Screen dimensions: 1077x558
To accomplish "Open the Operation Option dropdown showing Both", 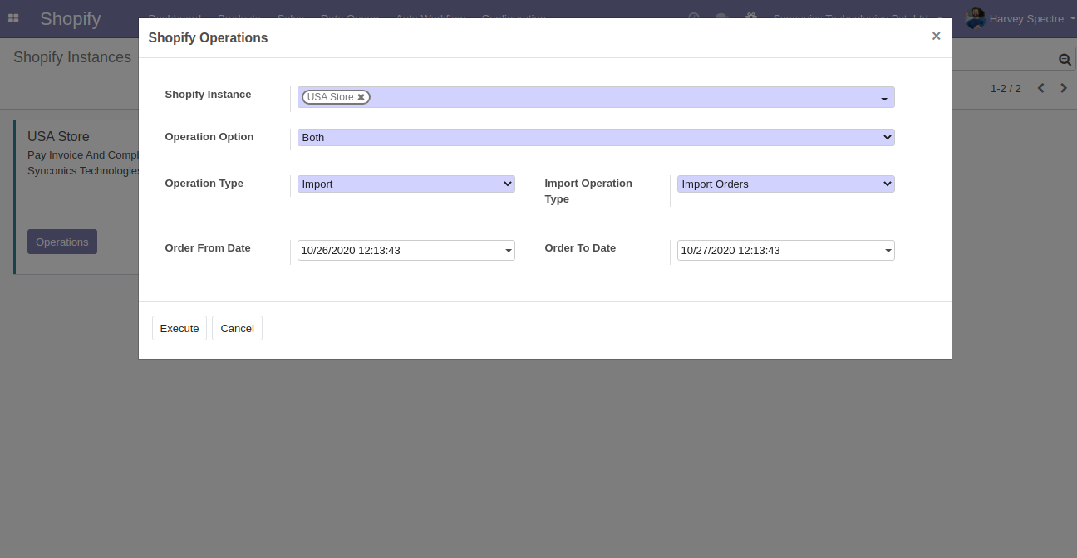I will [595, 138].
